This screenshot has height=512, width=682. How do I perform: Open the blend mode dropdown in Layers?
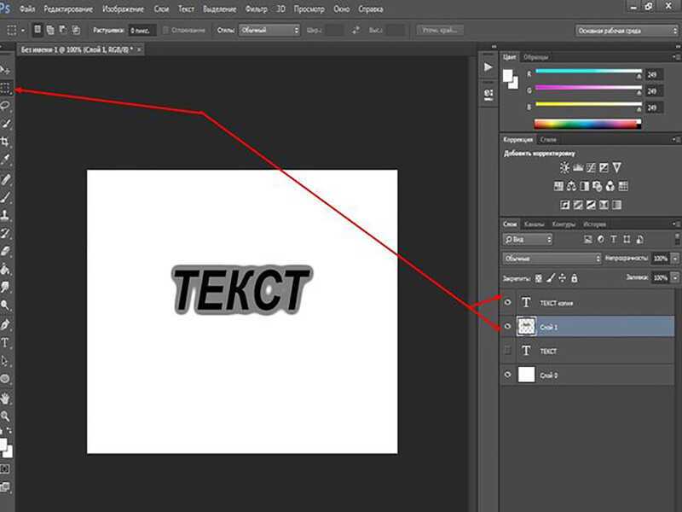tap(552, 259)
